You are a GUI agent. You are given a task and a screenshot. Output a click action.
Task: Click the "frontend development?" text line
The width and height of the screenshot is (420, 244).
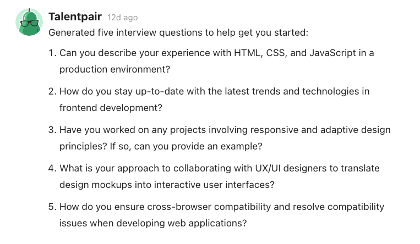point(111,108)
